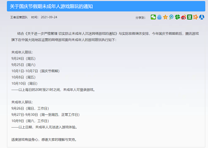Click the 2021-09-24 publish date
208x148 pixels.
click(49, 17)
